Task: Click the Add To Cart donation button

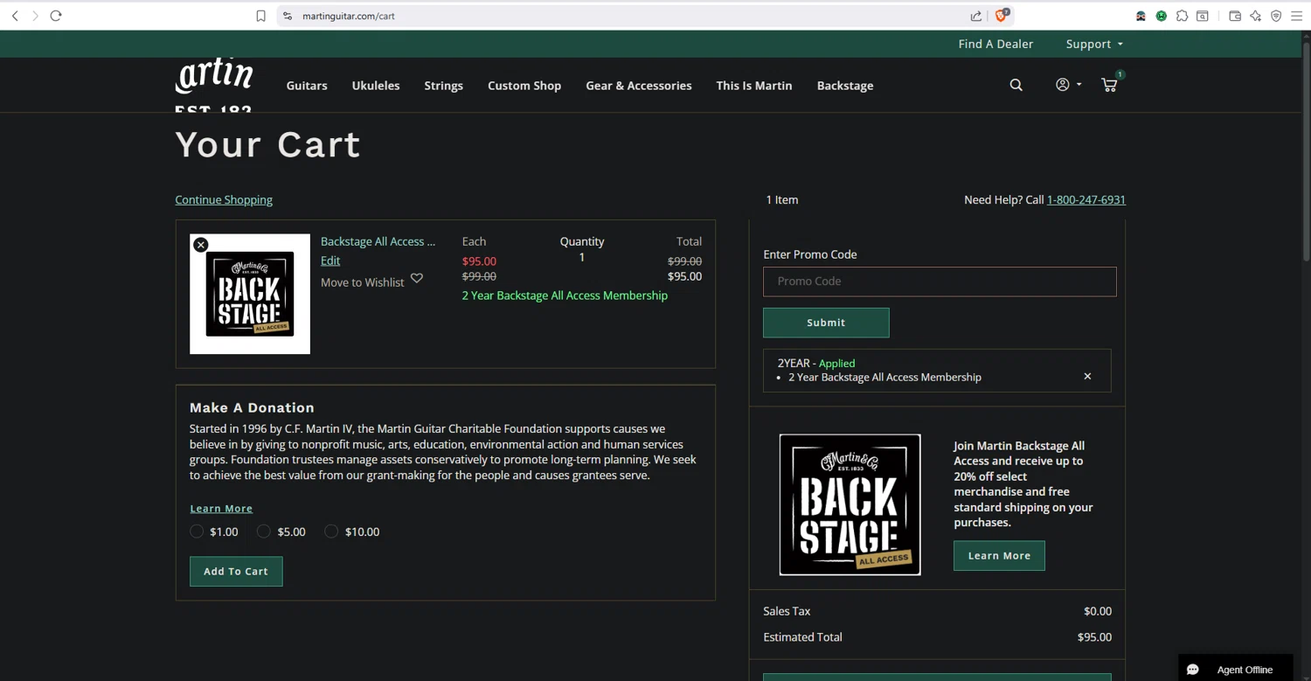Action: [x=236, y=571]
